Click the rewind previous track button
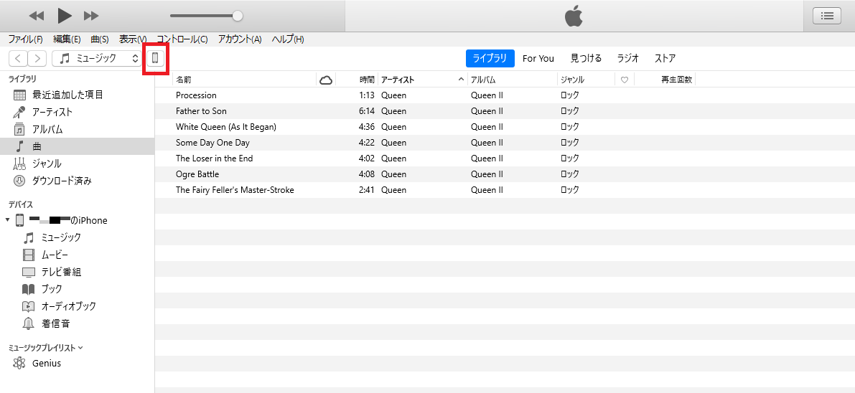 coord(36,16)
